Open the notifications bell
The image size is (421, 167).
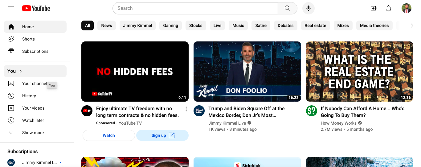pyautogui.click(x=389, y=8)
